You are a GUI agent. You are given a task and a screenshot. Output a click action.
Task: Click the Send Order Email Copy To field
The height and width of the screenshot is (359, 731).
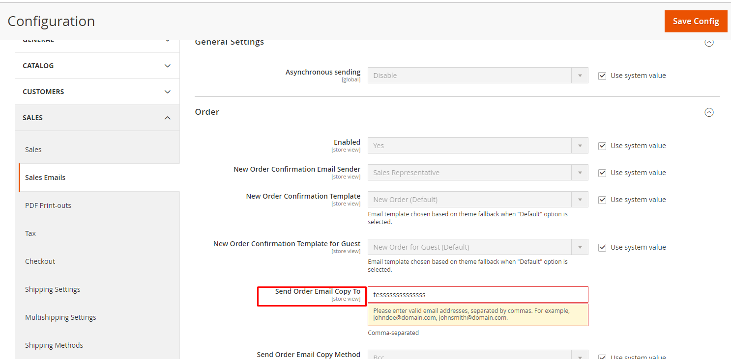477,294
